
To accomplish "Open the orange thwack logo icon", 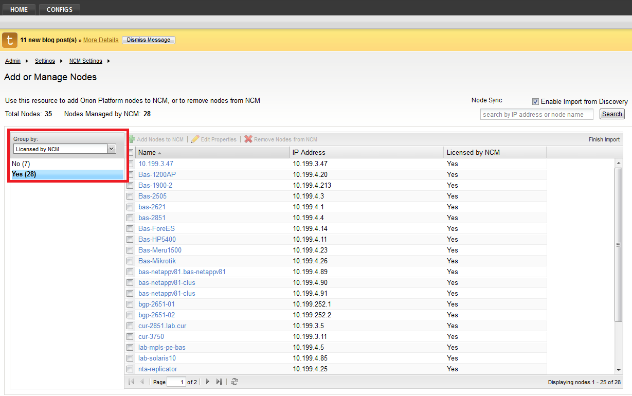I will click(x=9, y=40).
